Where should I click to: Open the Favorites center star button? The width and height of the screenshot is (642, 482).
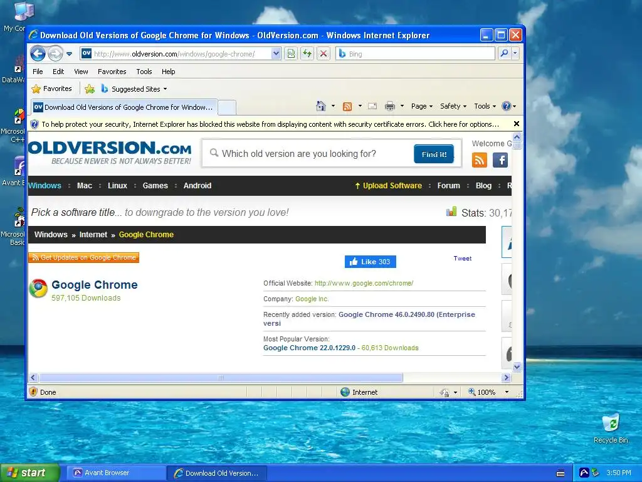tap(52, 88)
